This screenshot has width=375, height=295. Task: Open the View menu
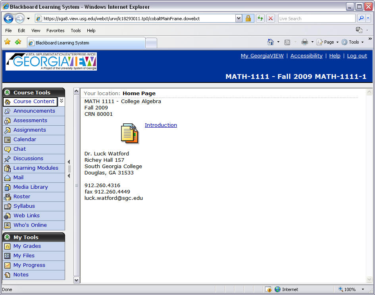(x=36, y=31)
